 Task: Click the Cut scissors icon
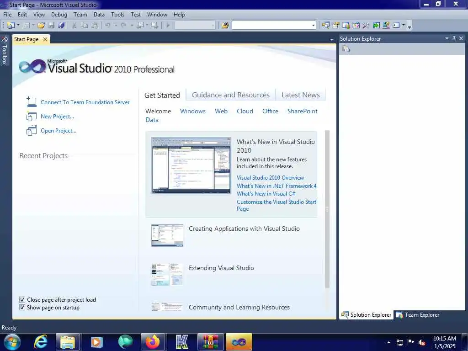[x=74, y=26]
